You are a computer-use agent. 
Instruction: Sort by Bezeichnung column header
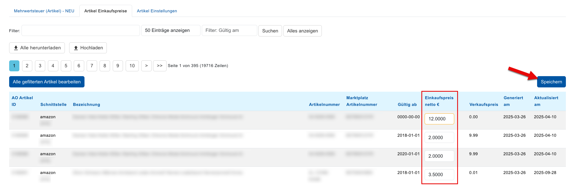(87, 105)
